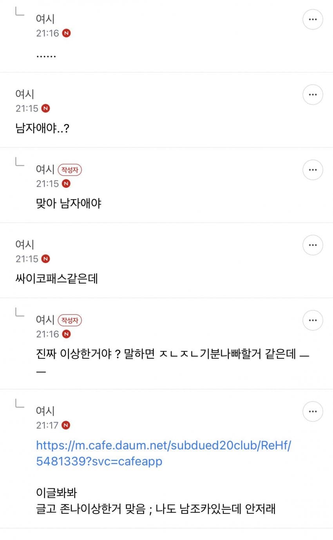333x540 pixels.
Task: Open the three-dot menu on '진짜 이상한거야' reply
Action: pos(313,320)
